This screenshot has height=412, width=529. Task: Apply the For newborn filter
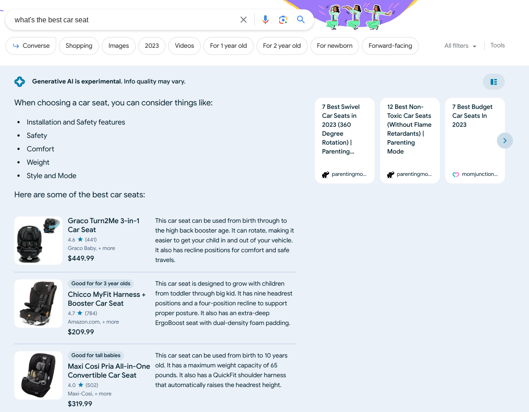(x=335, y=46)
